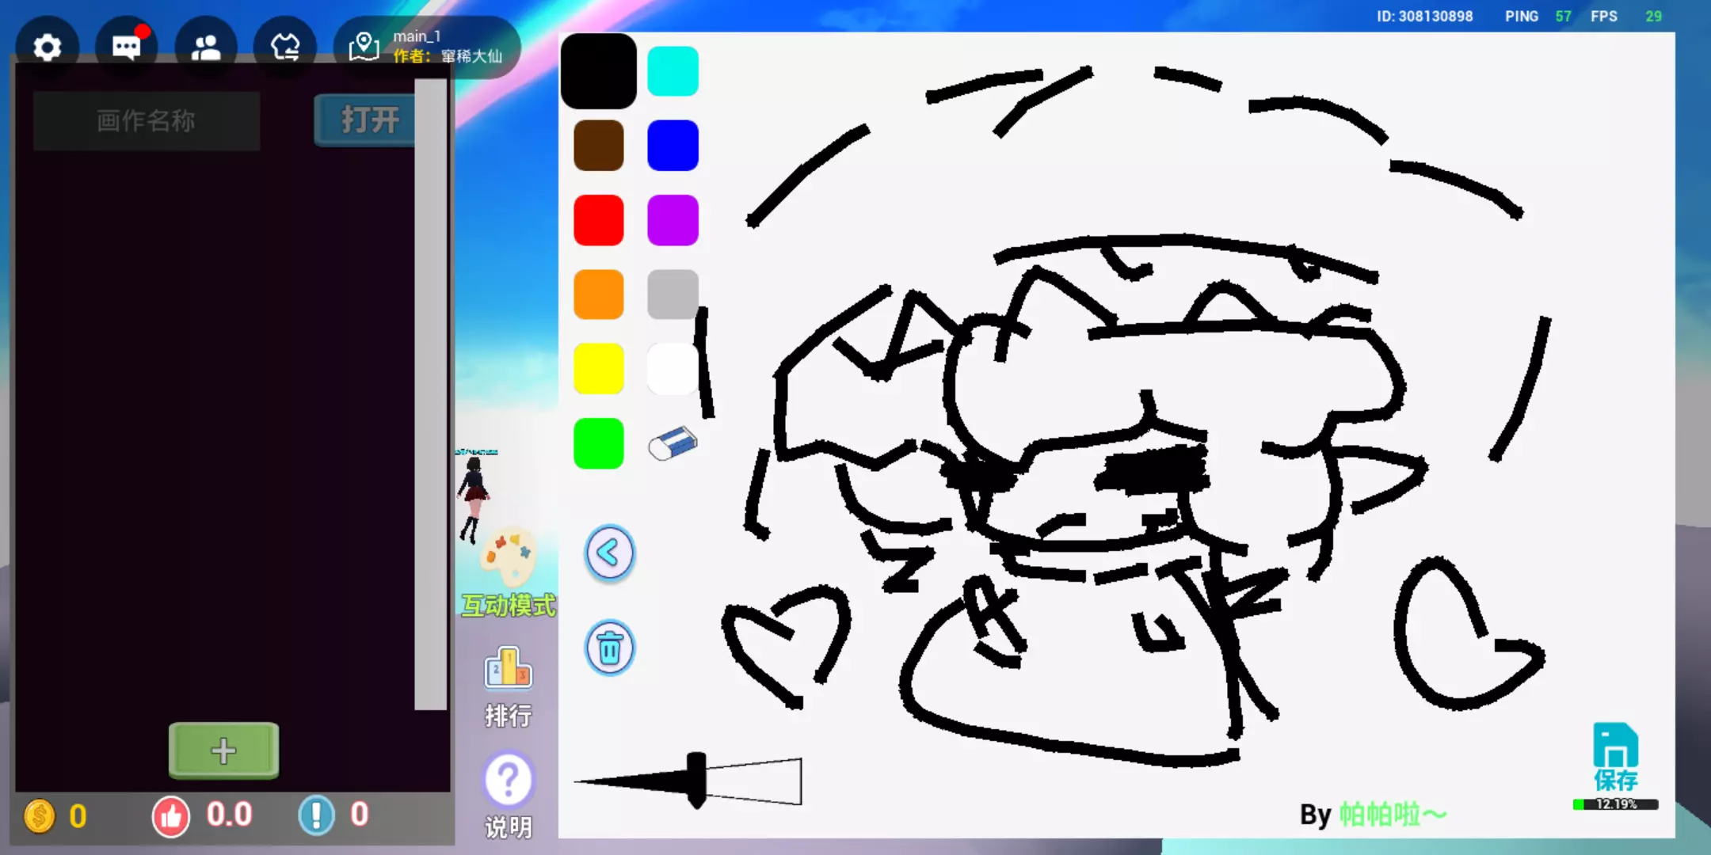Open the chat messages icon

tap(127, 47)
